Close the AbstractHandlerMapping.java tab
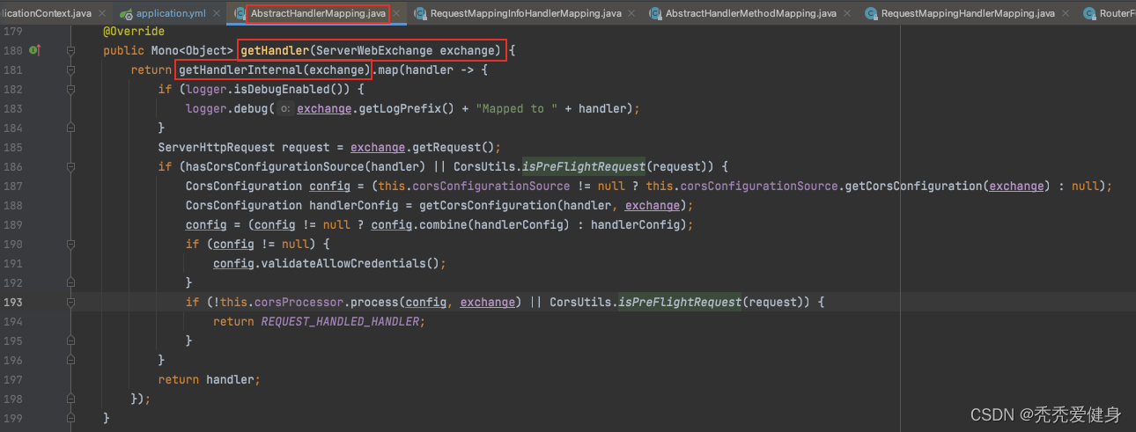The height and width of the screenshot is (432, 1136). (x=396, y=14)
